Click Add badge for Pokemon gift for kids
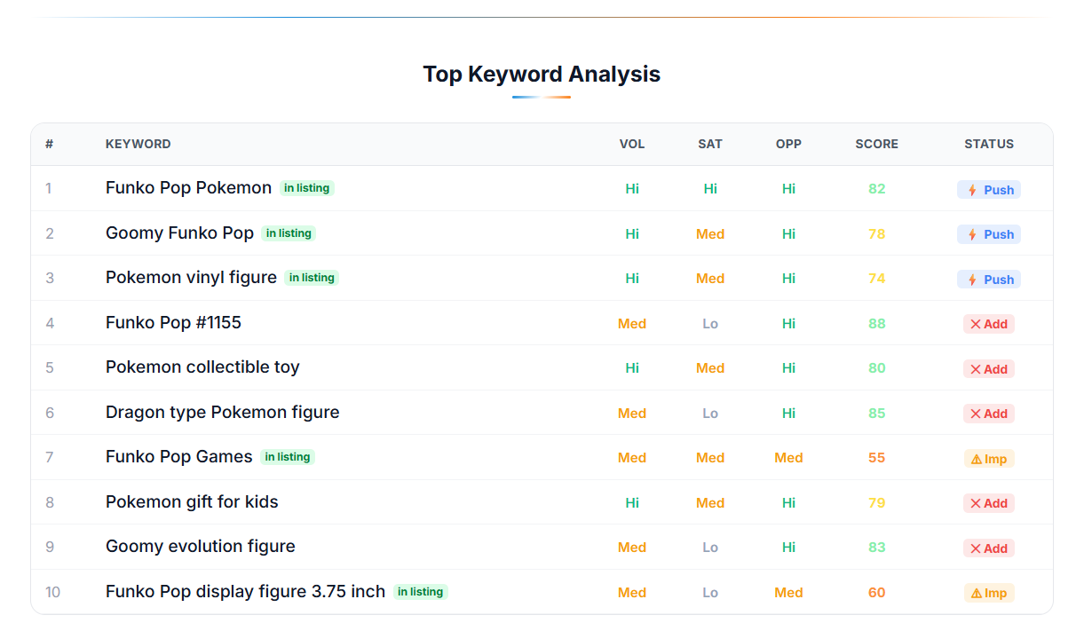 coord(988,503)
